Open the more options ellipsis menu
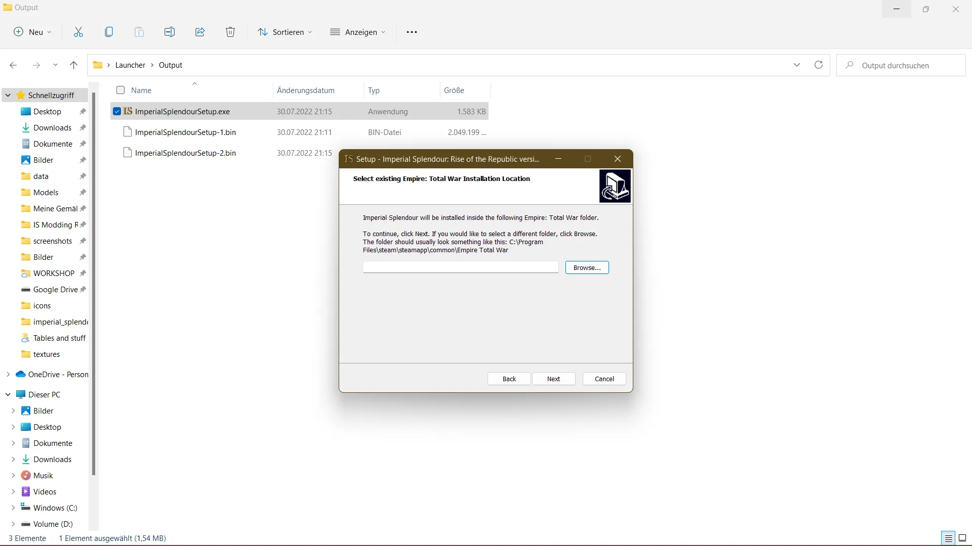 point(412,32)
